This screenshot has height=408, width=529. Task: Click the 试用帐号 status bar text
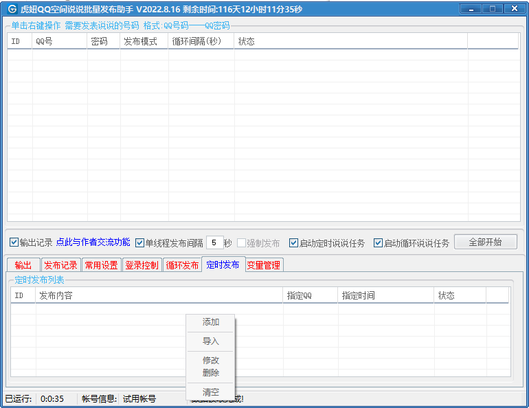pos(139,399)
